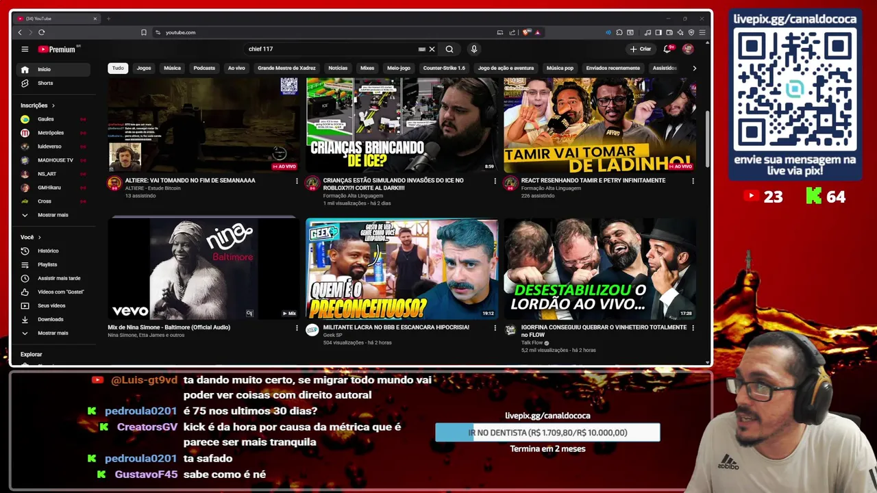Open the YouTube guide hamburger menu

pyautogui.click(x=25, y=49)
